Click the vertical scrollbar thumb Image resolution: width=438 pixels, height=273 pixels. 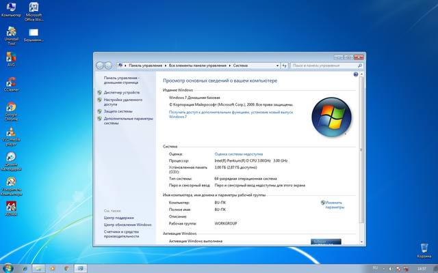tap(362, 149)
